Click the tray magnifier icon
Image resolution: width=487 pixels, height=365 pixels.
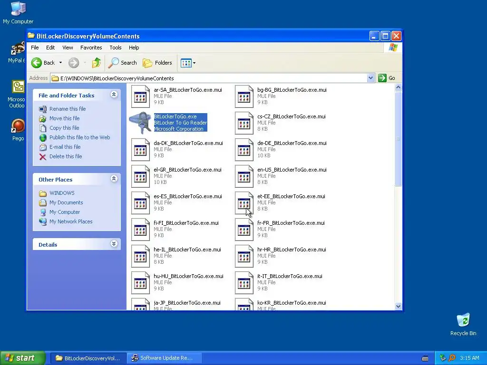452,358
